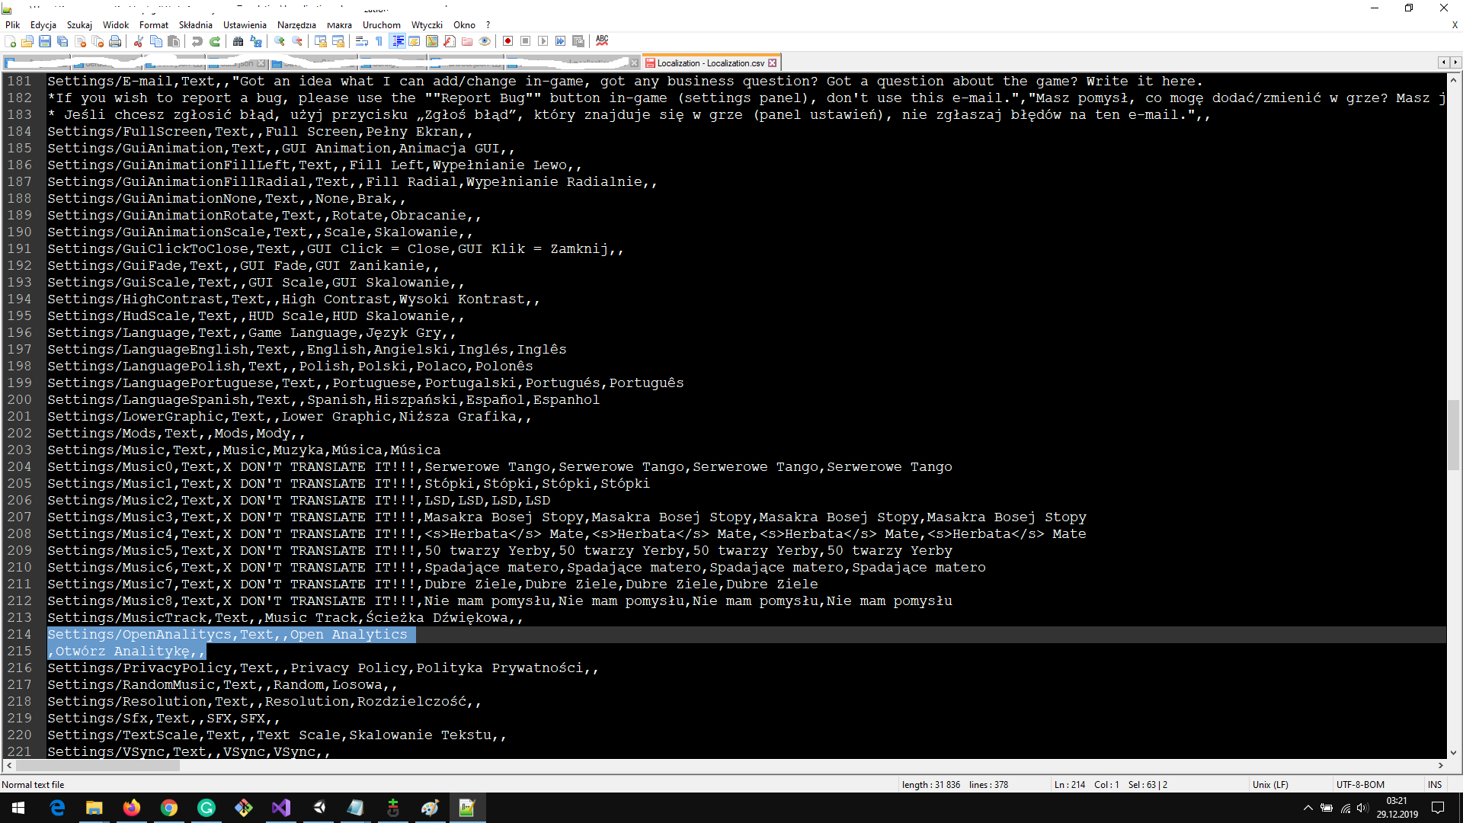This screenshot has width=1463, height=823.
Task: Open Find with binoculars icon
Action: point(238,41)
